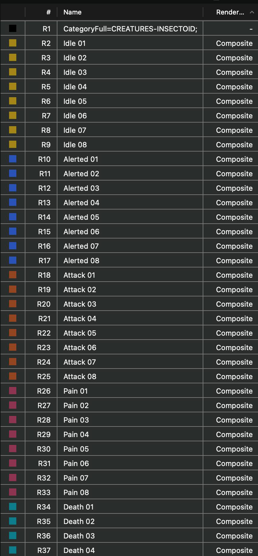Click the yellow color swatch for Idle 01

tap(13, 43)
